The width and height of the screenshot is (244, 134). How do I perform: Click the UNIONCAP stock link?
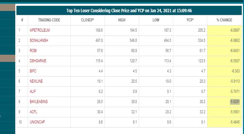[37, 122]
